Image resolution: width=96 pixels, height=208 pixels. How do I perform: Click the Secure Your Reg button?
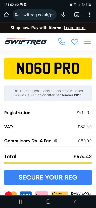[x=48, y=177]
